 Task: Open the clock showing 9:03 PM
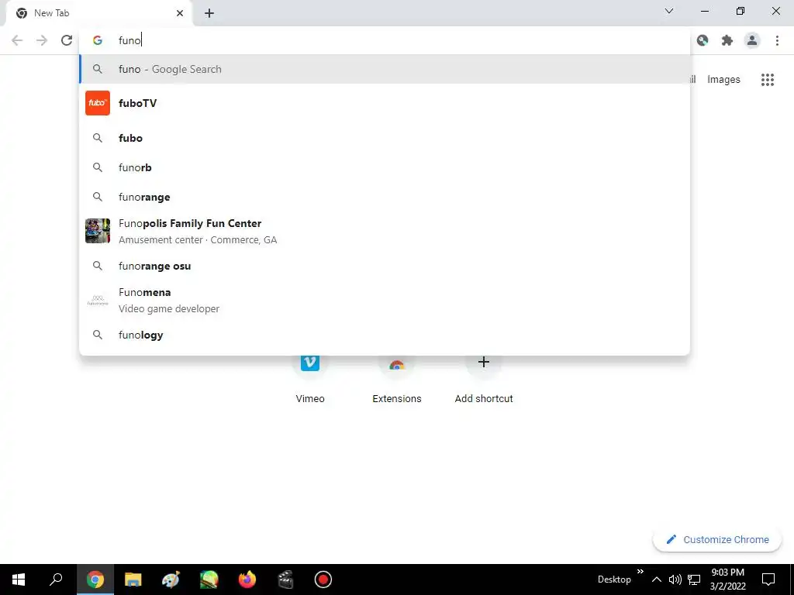[x=727, y=580]
